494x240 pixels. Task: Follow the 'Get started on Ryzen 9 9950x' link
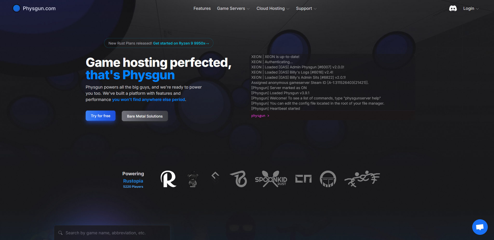point(181,43)
